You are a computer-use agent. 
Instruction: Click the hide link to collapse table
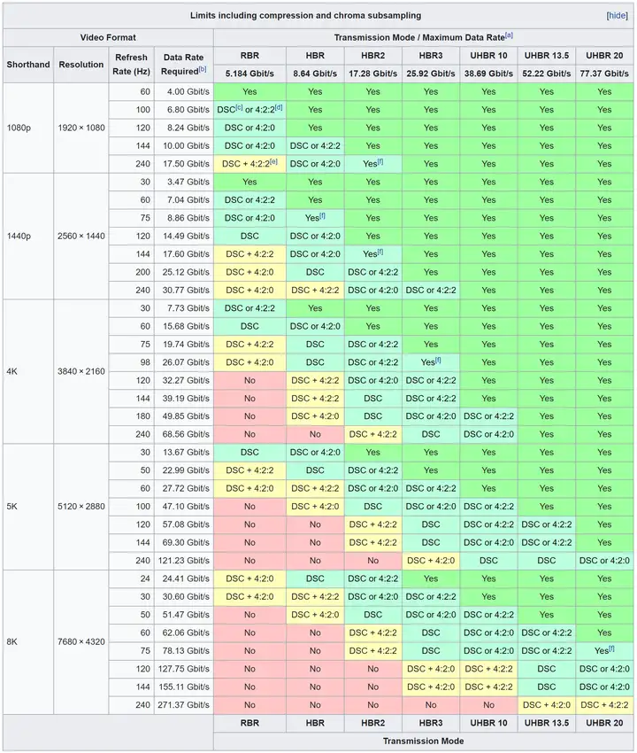(x=617, y=16)
